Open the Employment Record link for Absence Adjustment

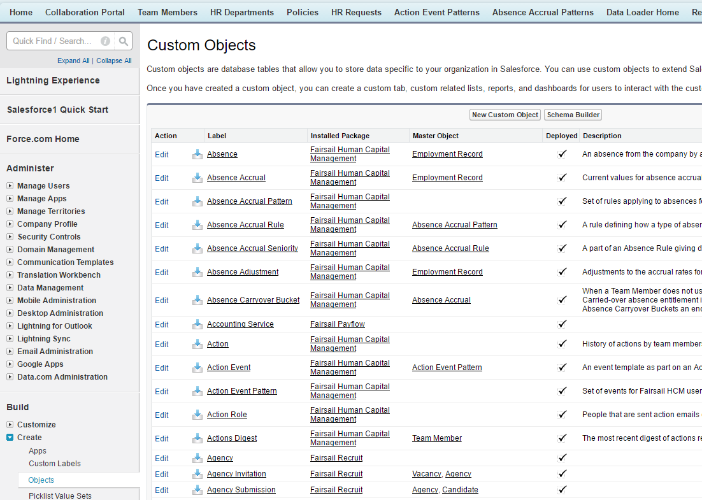[x=447, y=272]
